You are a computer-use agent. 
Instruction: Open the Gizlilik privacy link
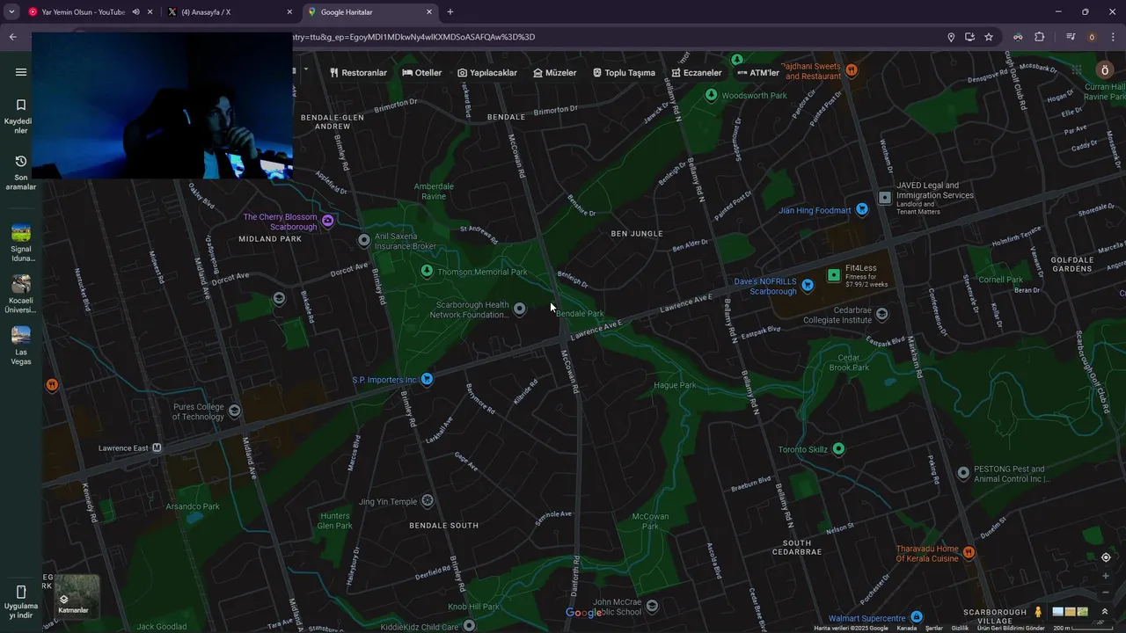pos(960,628)
